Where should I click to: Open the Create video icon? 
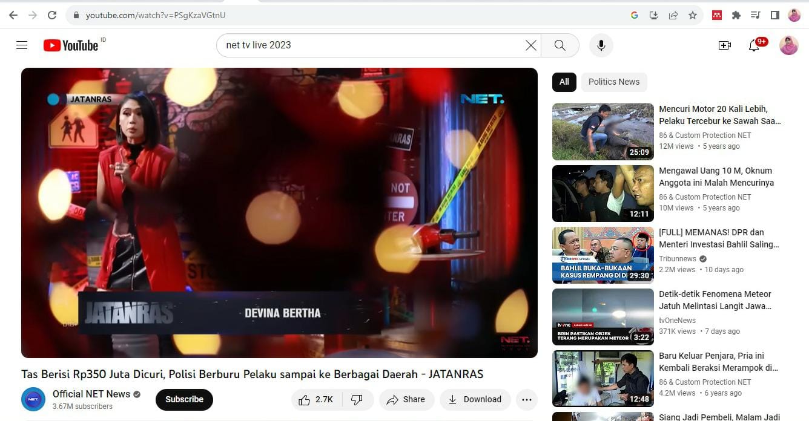click(725, 45)
